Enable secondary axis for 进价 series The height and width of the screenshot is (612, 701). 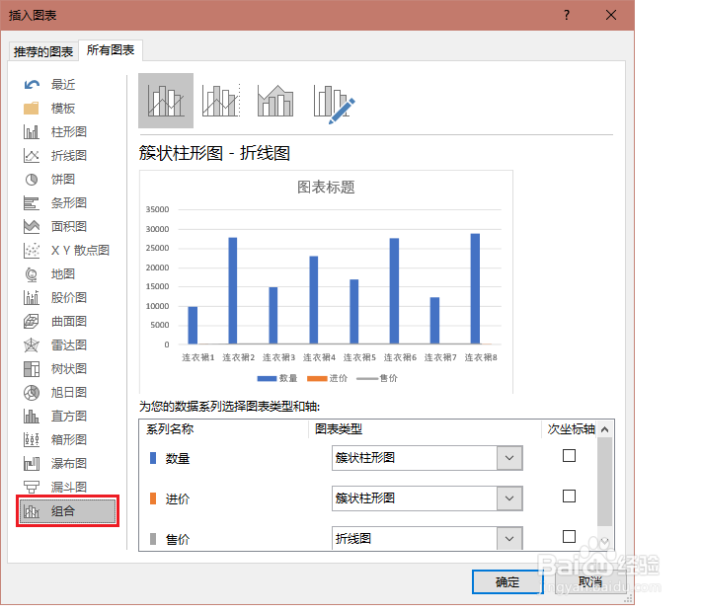tap(569, 497)
